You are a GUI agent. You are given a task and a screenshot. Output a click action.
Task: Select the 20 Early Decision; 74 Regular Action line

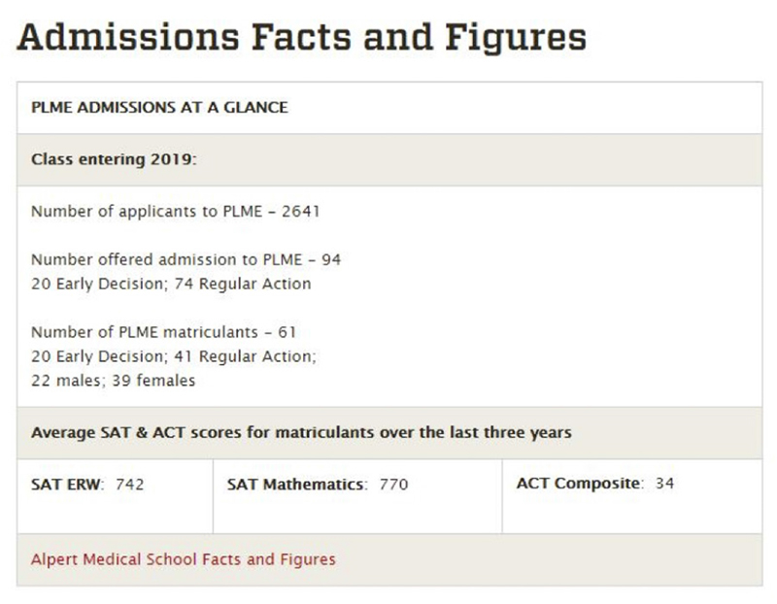tap(171, 284)
